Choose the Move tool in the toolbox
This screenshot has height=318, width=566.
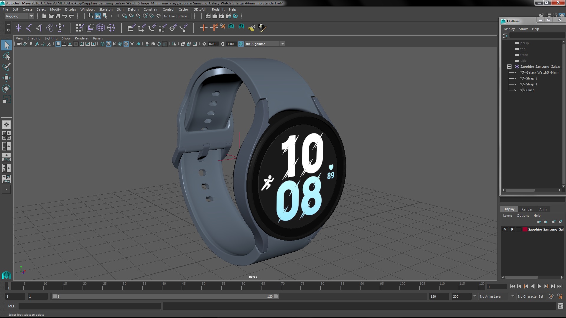(6, 78)
